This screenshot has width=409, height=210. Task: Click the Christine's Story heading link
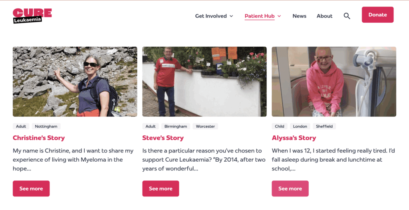(39, 138)
